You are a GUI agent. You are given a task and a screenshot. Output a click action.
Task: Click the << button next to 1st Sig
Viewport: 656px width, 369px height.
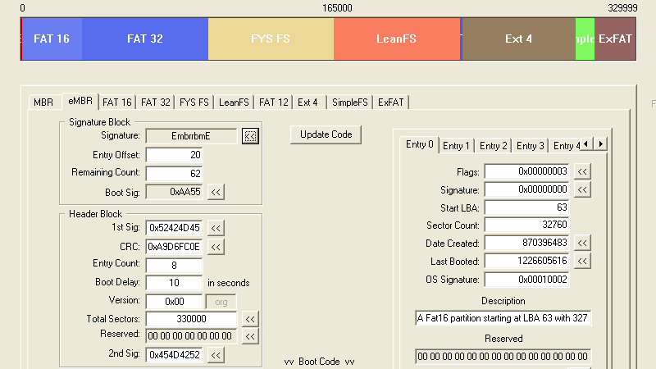coord(216,228)
